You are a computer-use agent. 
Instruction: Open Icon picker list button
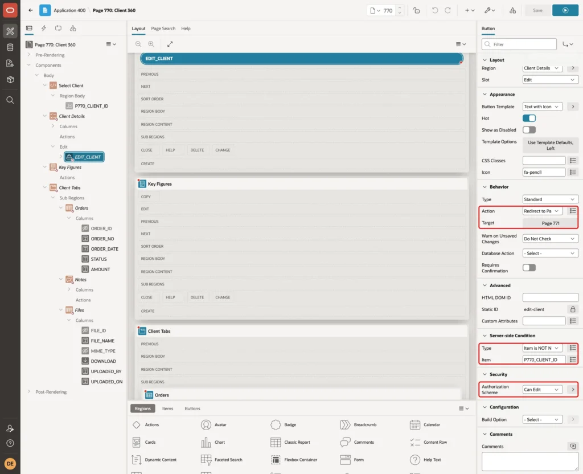click(573, 172)
